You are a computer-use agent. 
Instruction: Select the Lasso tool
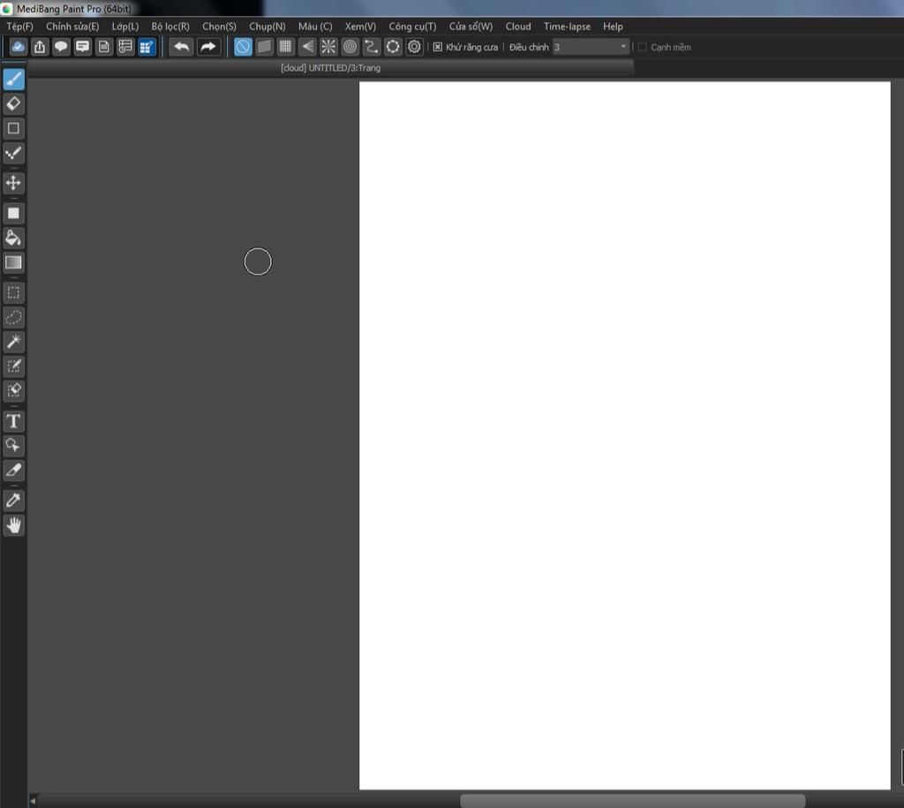[14, 317]
